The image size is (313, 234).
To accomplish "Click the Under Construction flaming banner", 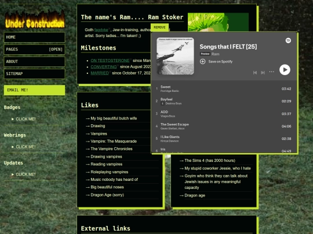I will [35, 20].
